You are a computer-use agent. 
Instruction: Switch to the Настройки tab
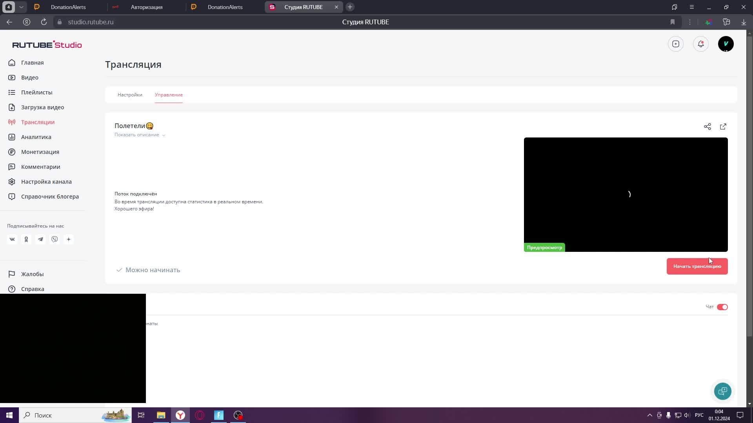(130, 95)
